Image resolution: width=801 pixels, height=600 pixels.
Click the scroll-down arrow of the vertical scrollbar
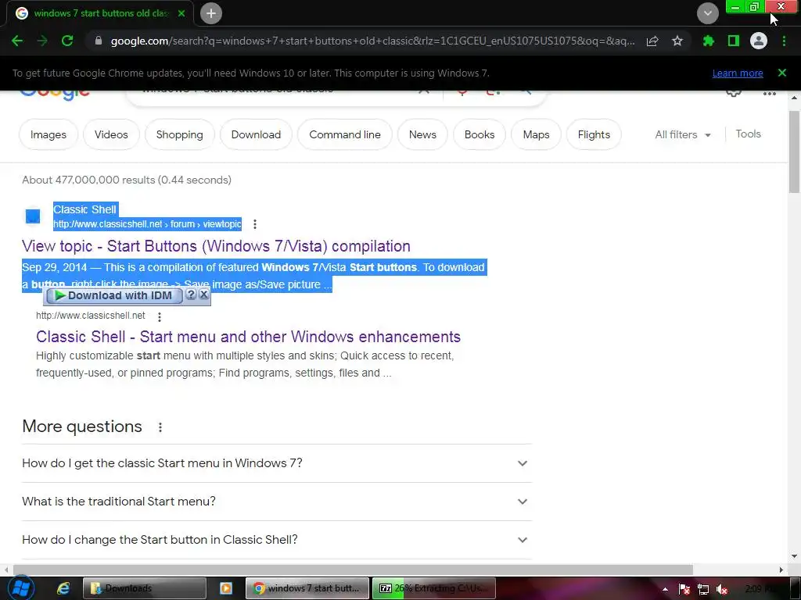pyautogui.click(x=795, y=556)
